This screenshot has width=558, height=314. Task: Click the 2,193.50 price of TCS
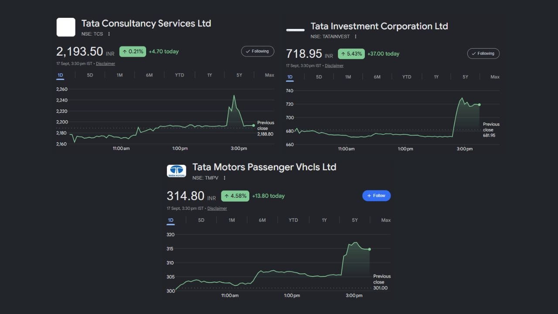click(x=80, y=51)
